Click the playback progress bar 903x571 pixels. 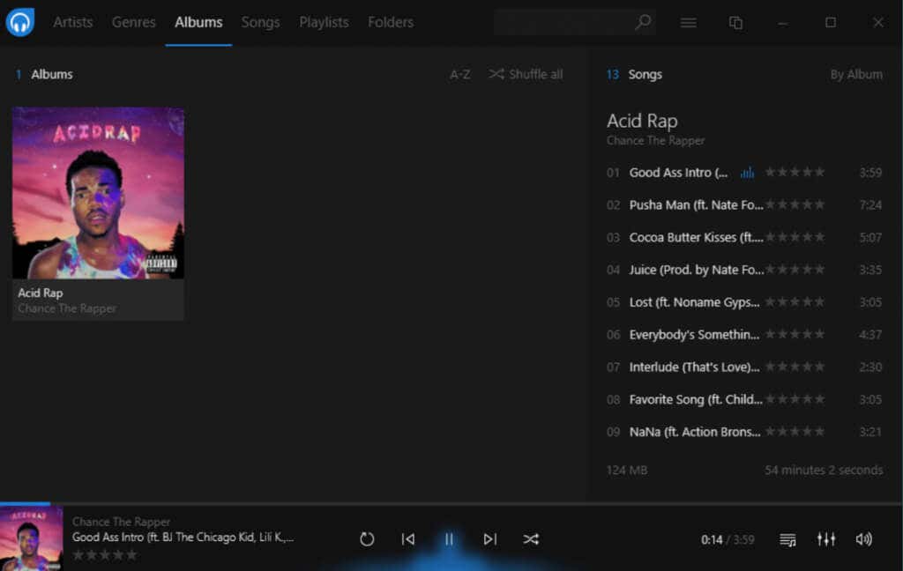tap(451, 504)
